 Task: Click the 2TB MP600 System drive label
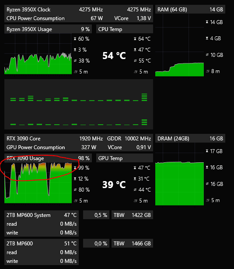[28, 215]
